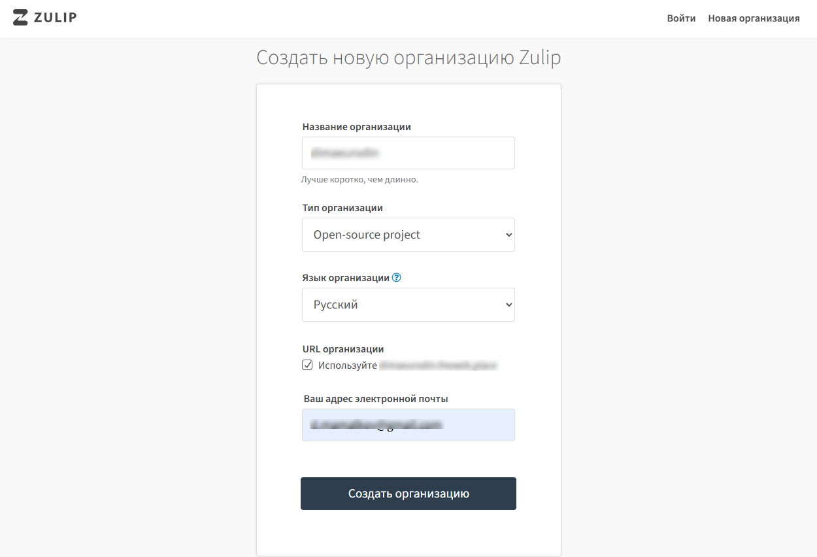
Task: Open the Новая организация link
Action: 754,18
